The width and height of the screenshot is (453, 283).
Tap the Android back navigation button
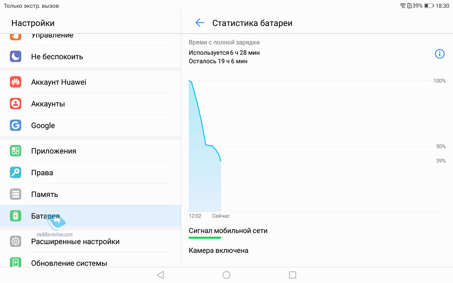click(160, 275)
